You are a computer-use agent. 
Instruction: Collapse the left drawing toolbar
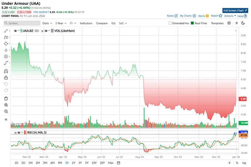point(6,120)
